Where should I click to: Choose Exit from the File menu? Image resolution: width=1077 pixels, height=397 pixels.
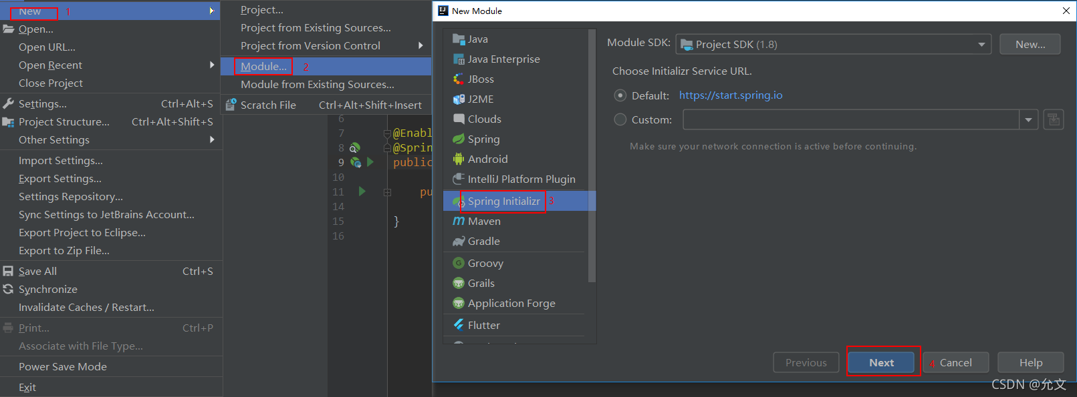[x=110, y=388]
